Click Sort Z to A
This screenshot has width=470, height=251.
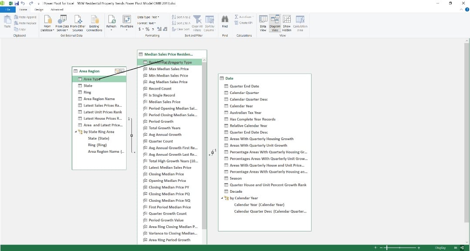(181, 23)
